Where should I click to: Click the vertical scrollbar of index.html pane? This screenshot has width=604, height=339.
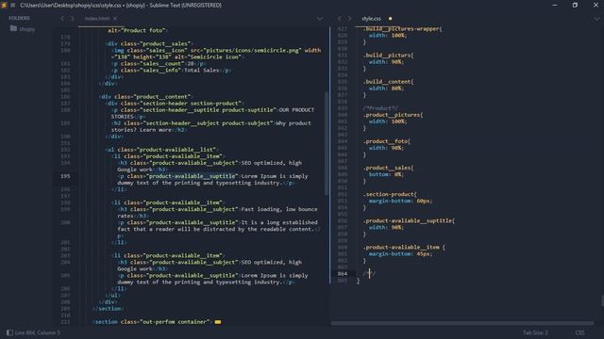tap(327, 142)
